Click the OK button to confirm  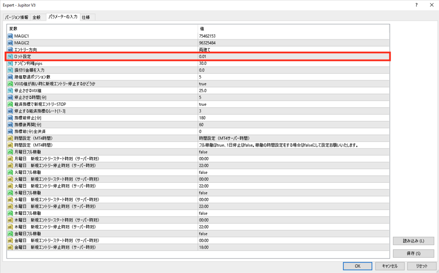357,266
